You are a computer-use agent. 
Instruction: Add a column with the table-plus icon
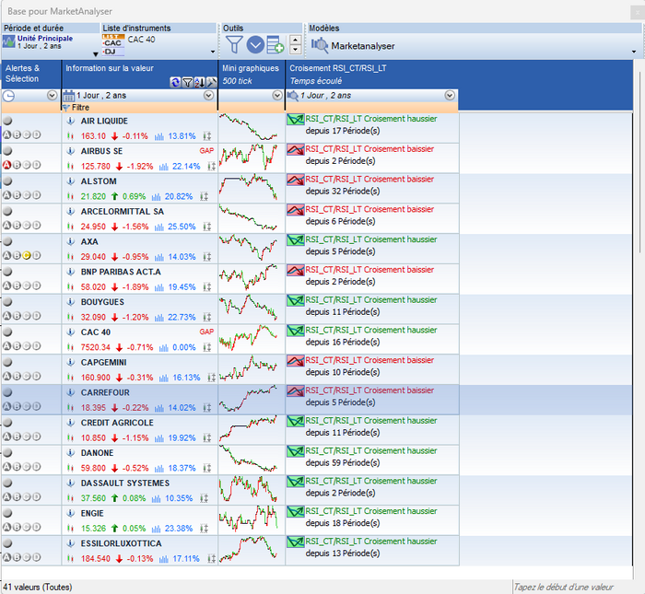coord(276,44)
